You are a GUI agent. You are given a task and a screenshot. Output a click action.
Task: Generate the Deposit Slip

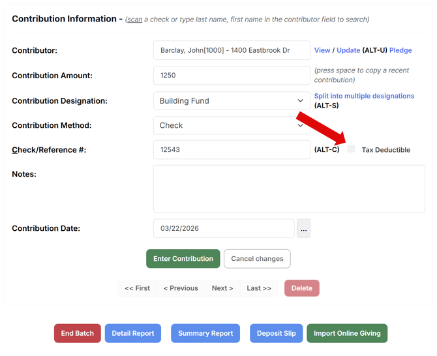(x=276, y=333)
